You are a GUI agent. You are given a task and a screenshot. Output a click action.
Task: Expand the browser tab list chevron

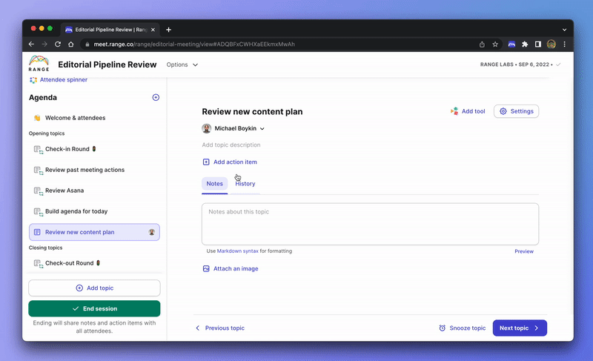[564, 30]
